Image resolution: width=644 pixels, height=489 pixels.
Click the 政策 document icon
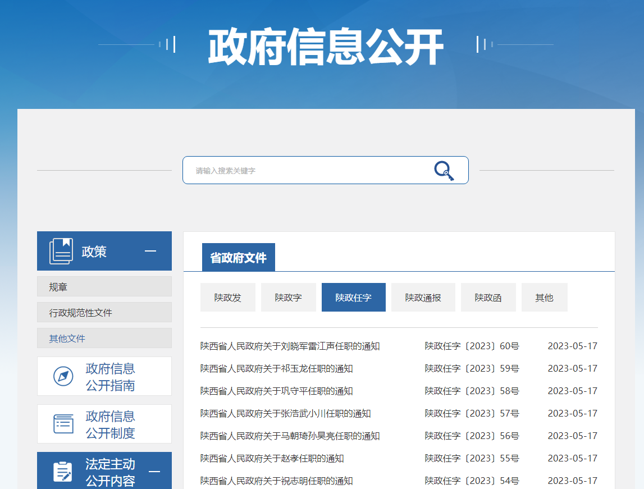coord(61,251)
